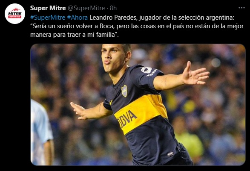Open the @SuperMitre handle link
The image size is (250, 171).
86,8
